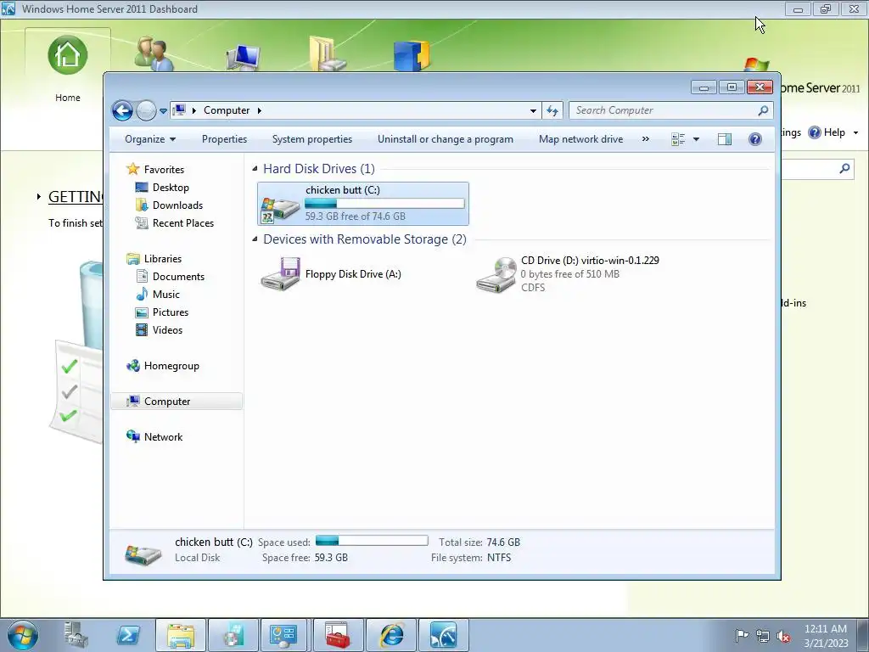
Task: Open the Add-ins tab icon in Dashboard
Action: pyautogui.click(x=412, y=55)
